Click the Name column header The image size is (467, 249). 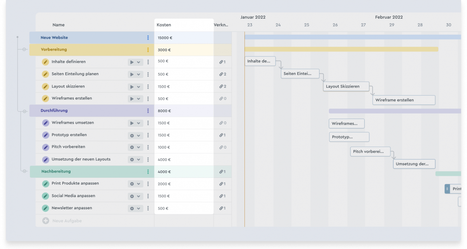pyautogui.click(x=58, y=25)
